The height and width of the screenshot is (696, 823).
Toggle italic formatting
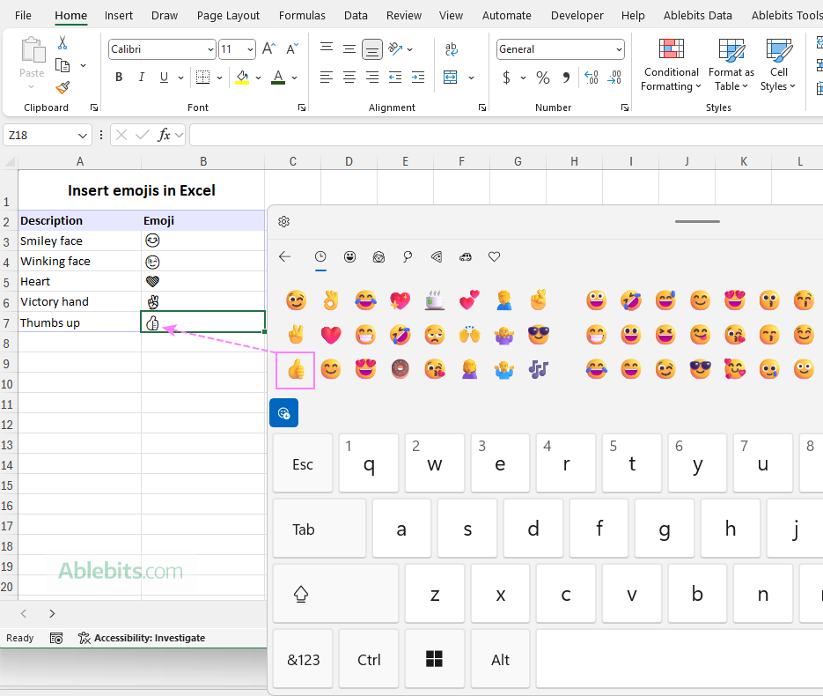point(141,78)
